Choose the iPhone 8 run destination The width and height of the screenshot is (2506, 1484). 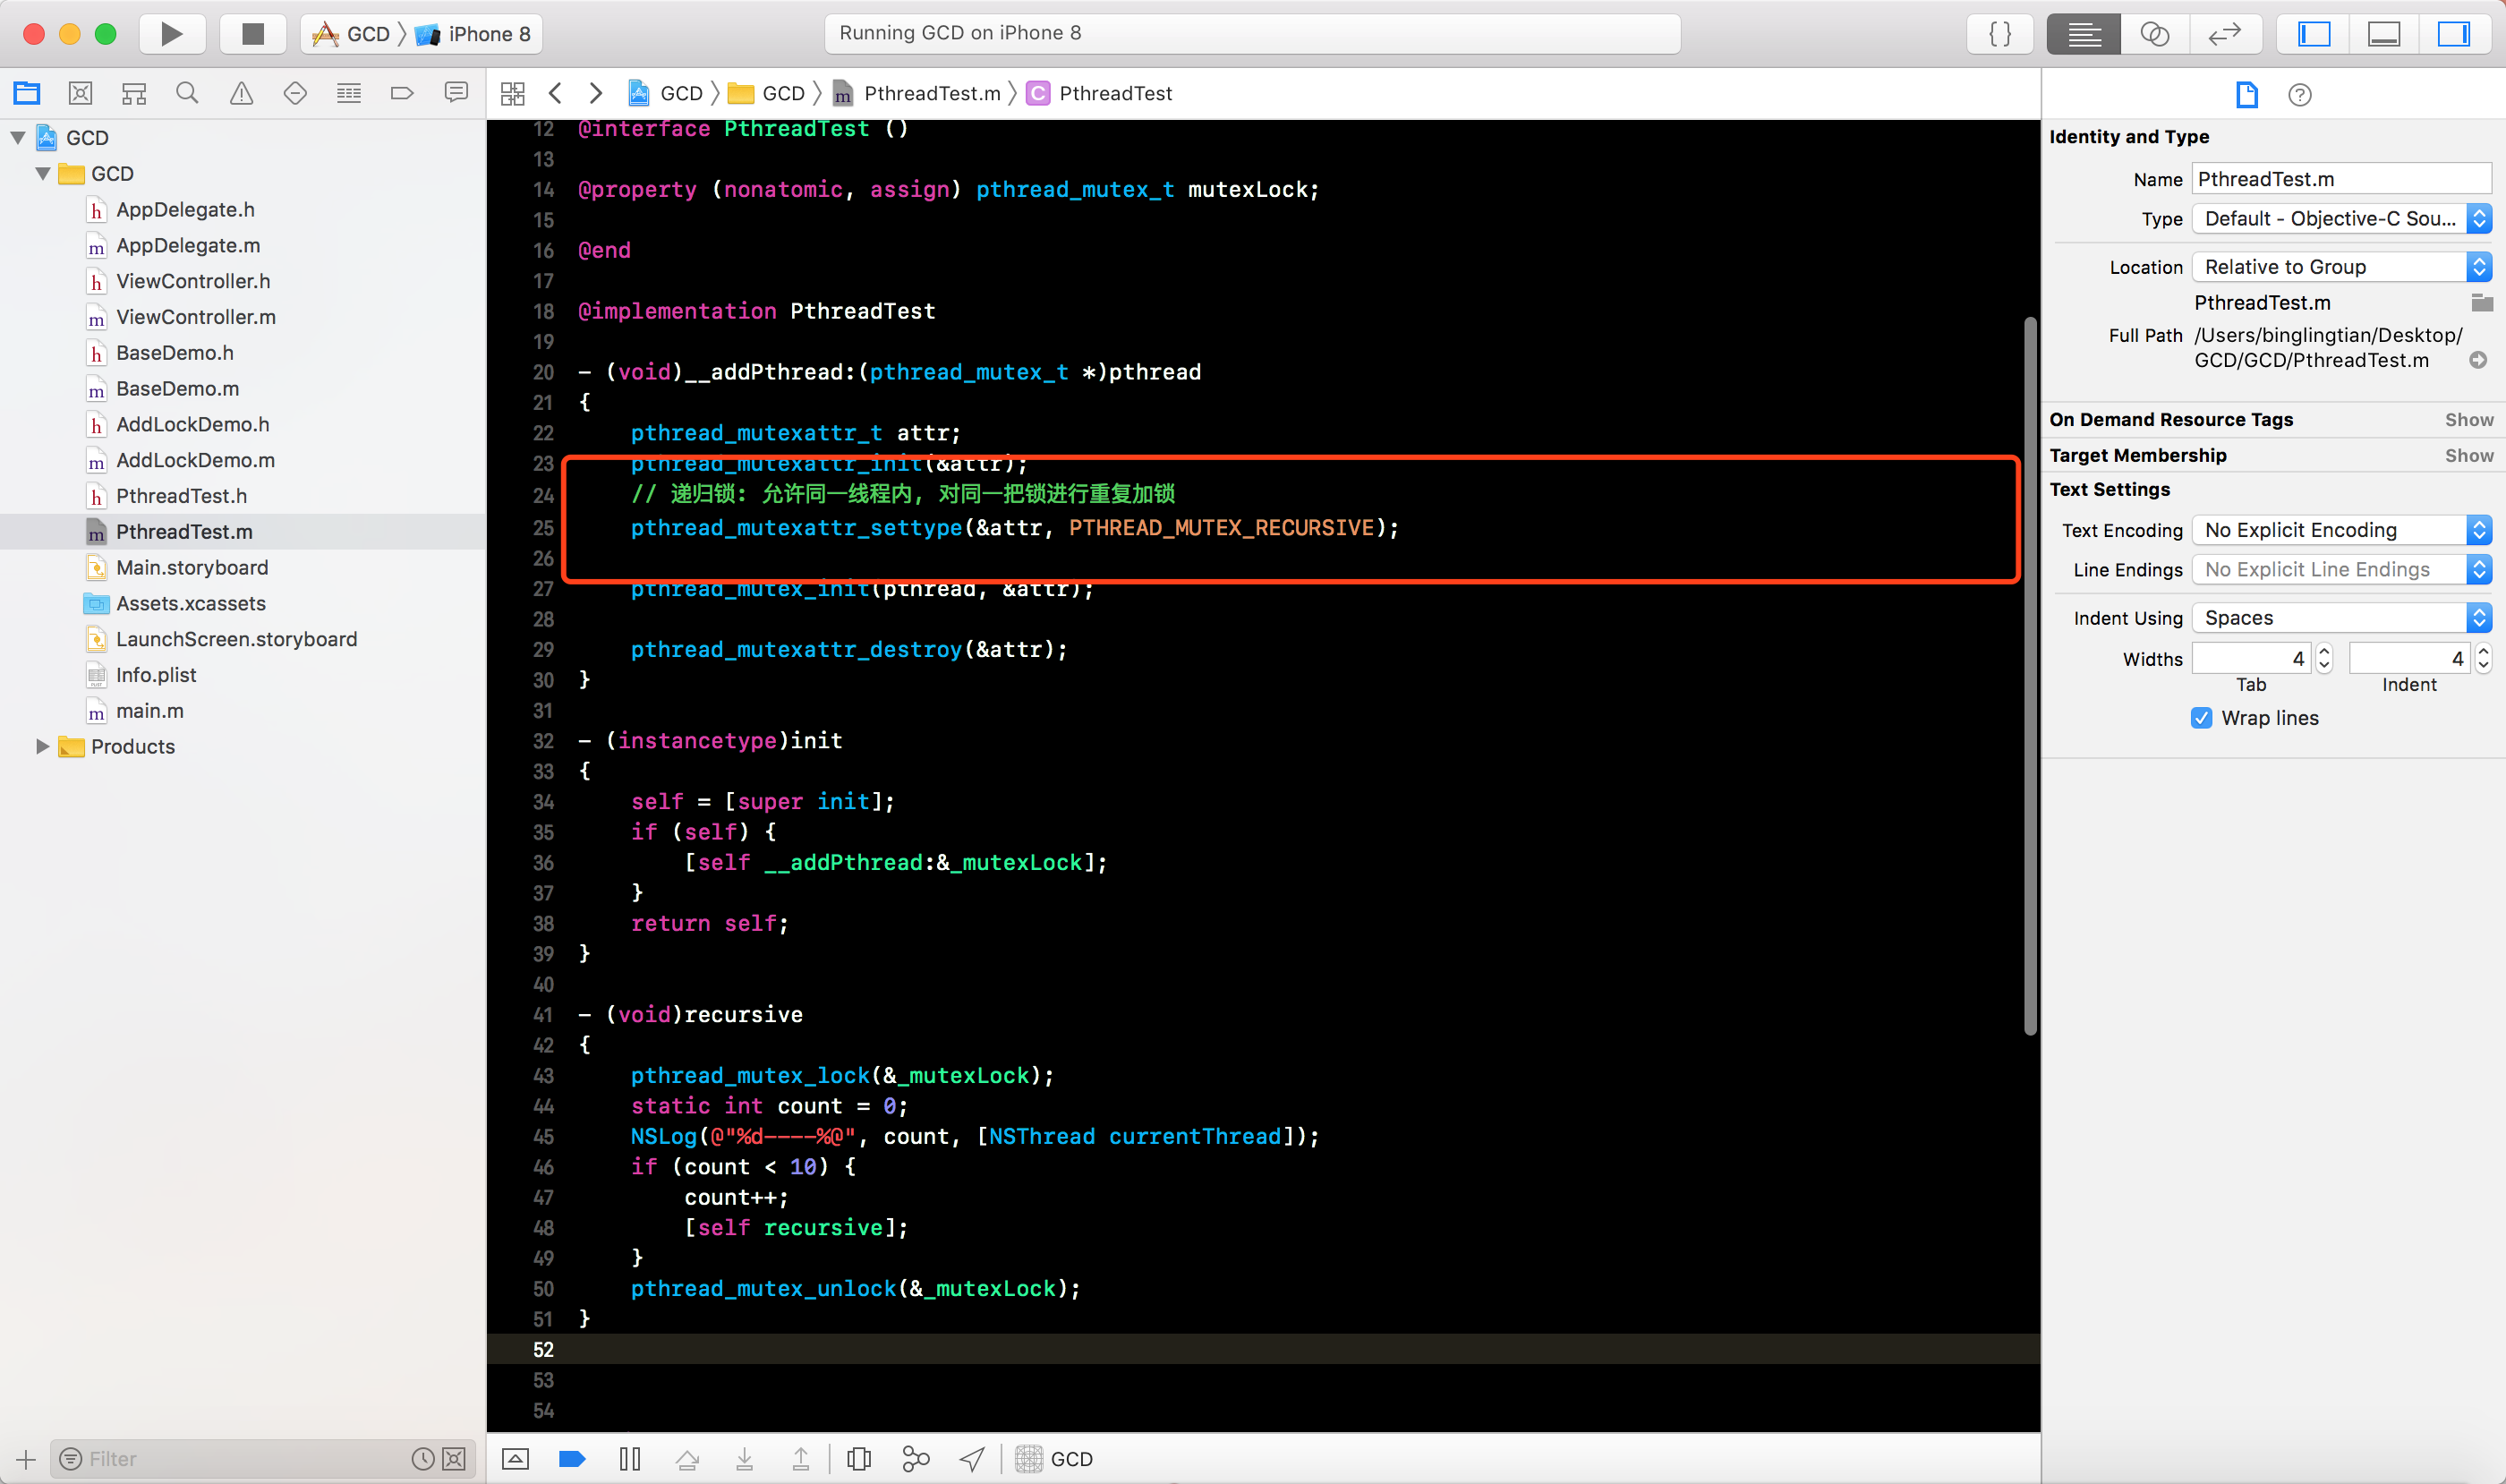(474, 34)
